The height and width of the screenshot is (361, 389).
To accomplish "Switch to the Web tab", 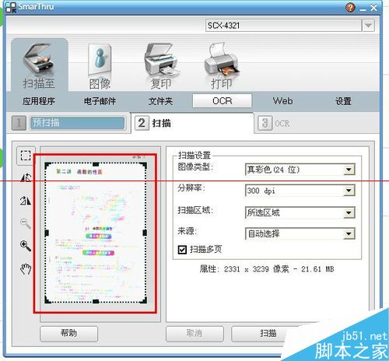I will pos(282,101).
